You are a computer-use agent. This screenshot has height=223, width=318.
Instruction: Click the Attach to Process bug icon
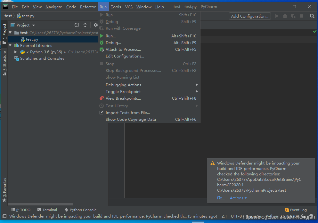click(x=102, y=50)
